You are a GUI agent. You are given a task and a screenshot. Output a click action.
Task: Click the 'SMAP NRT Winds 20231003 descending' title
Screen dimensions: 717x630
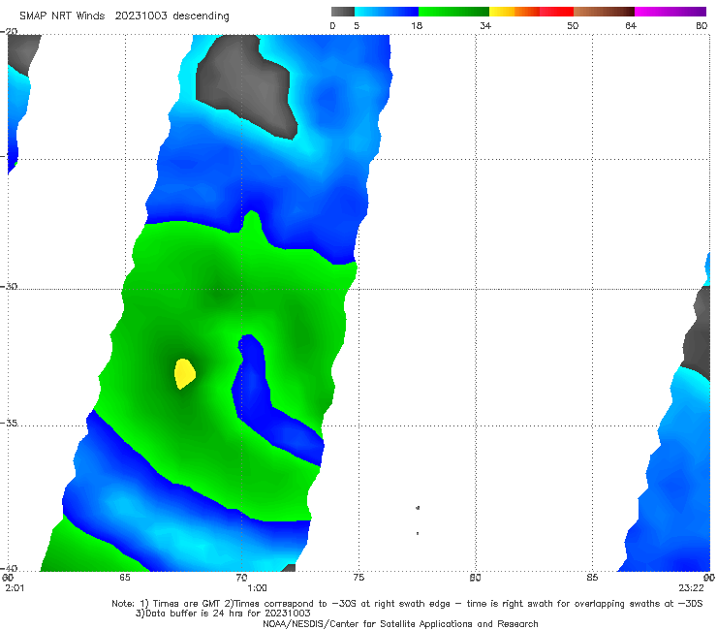pos(124,16)
